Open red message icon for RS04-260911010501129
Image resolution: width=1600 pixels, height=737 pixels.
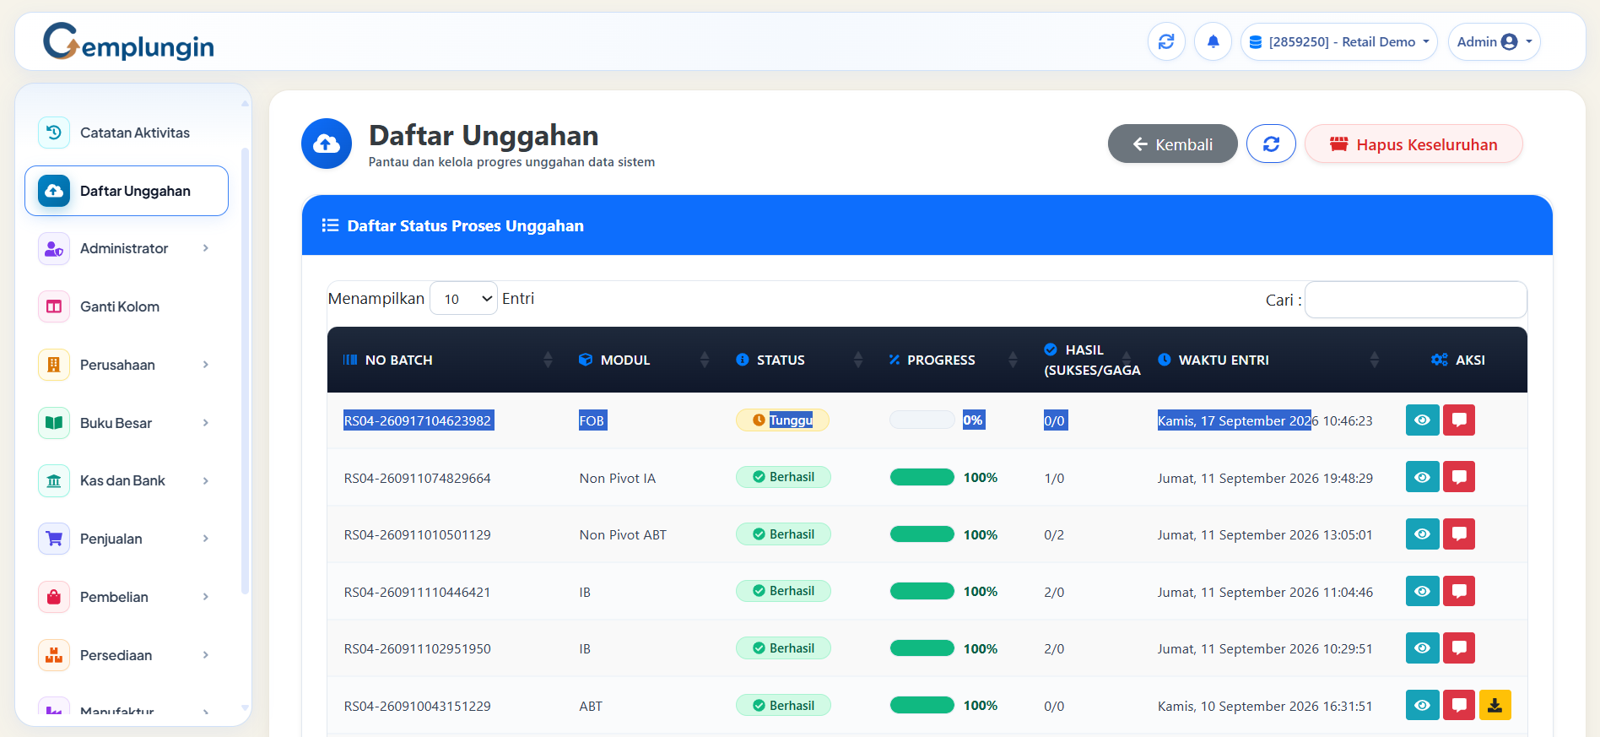[1459, 534]
